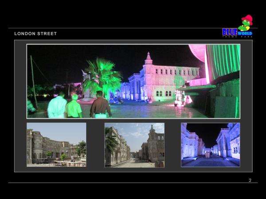The height and width of the screenshot is (199, 266).
Task: Click the person in the white shirt
Action: click(57, 106)
